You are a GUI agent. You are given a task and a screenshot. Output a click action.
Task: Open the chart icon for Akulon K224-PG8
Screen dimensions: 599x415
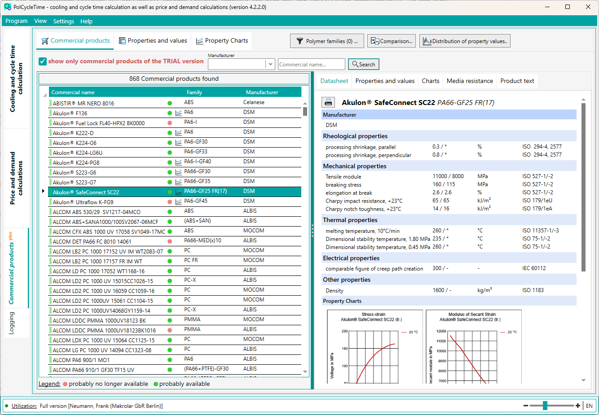tap(179, 162)
